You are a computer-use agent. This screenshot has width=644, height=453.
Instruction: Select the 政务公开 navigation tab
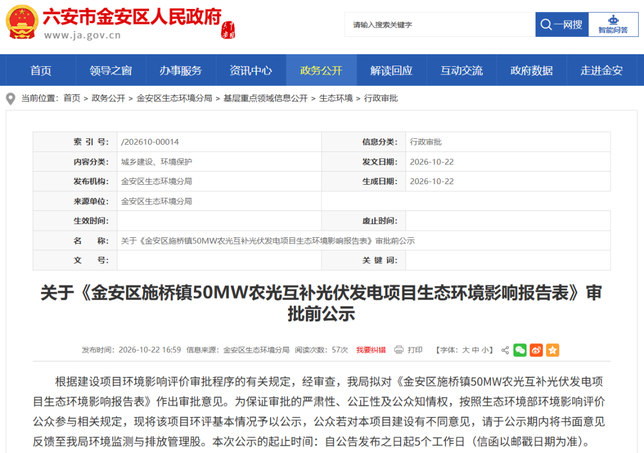[321, 70]
